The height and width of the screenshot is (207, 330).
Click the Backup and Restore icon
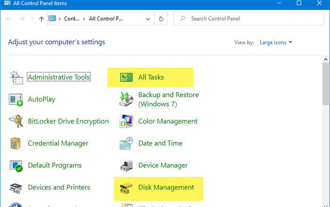coord(126,99)
